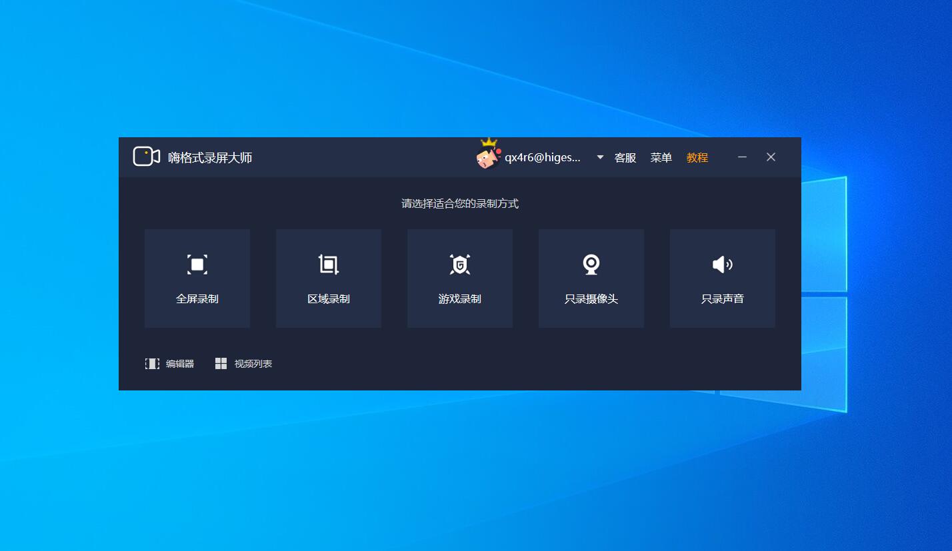Select 只录声音 audio-only mode

pos(723,278)
